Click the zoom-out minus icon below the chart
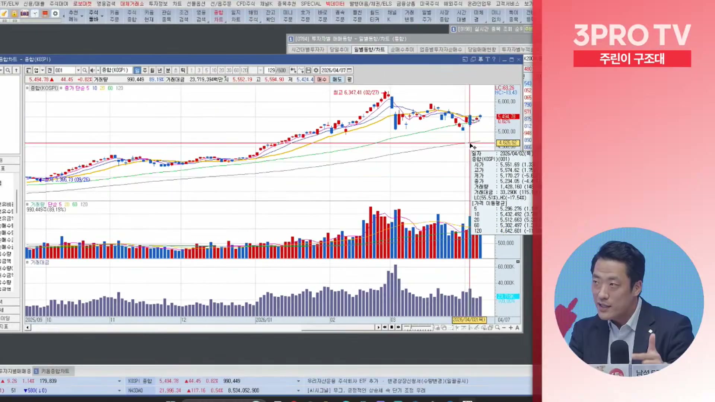The image size is (715, 402). 503,328
